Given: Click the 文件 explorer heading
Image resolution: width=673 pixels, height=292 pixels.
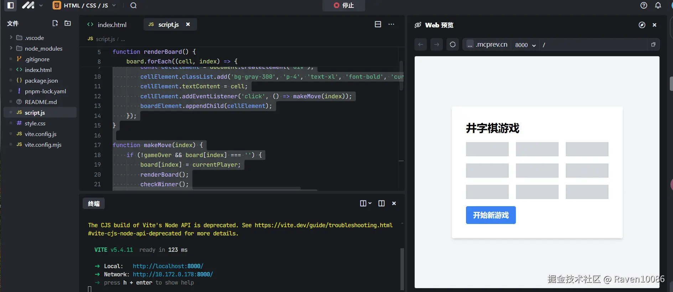Looking at the screenshot, I should [x=13, y=24].
